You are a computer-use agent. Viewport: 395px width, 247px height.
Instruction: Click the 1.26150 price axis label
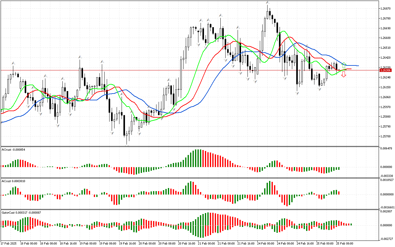[386, 87]
